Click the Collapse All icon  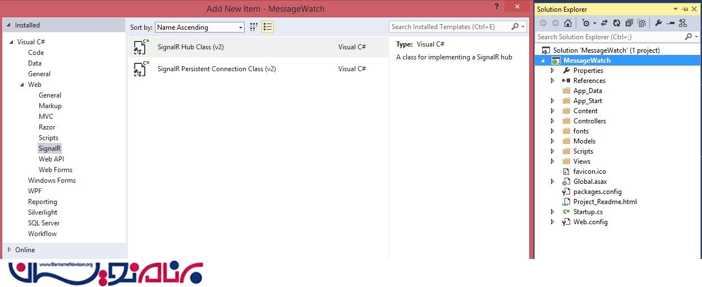click(629, 23)
